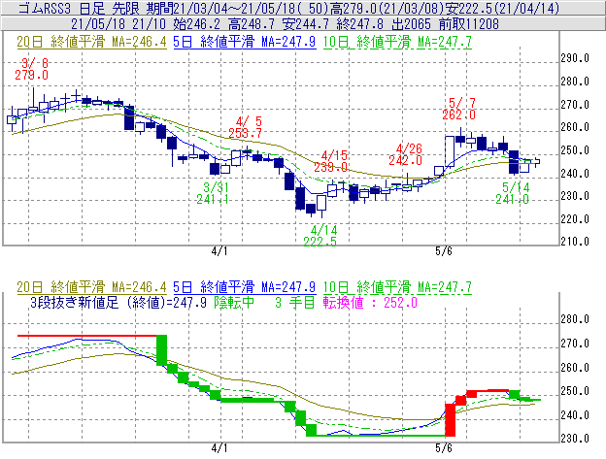Click the 4/1 date label under upper chart
606x459 pixels.
click(x=219, y=251)
